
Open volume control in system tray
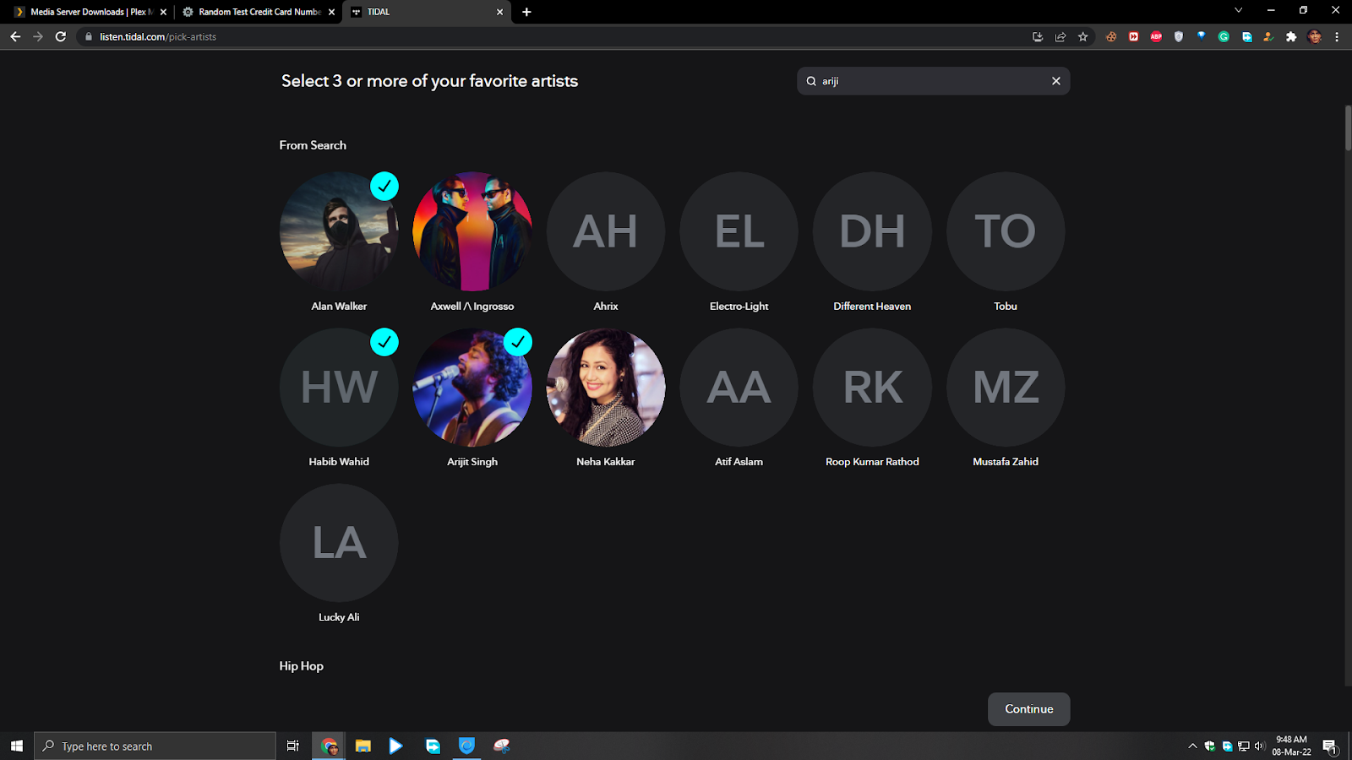pos(1259,746)
